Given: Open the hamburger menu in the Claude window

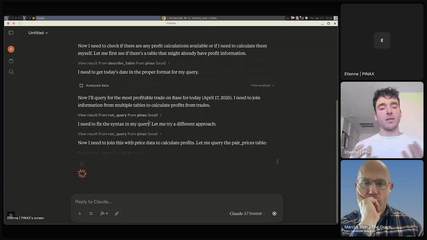Looking at the screenshot, I should 8,23.
